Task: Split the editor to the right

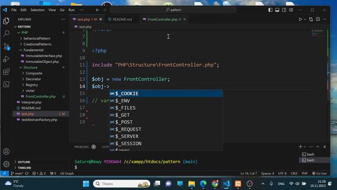Action: pos(318,19)
